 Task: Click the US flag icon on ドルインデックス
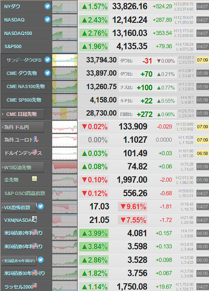click(34, 152)
